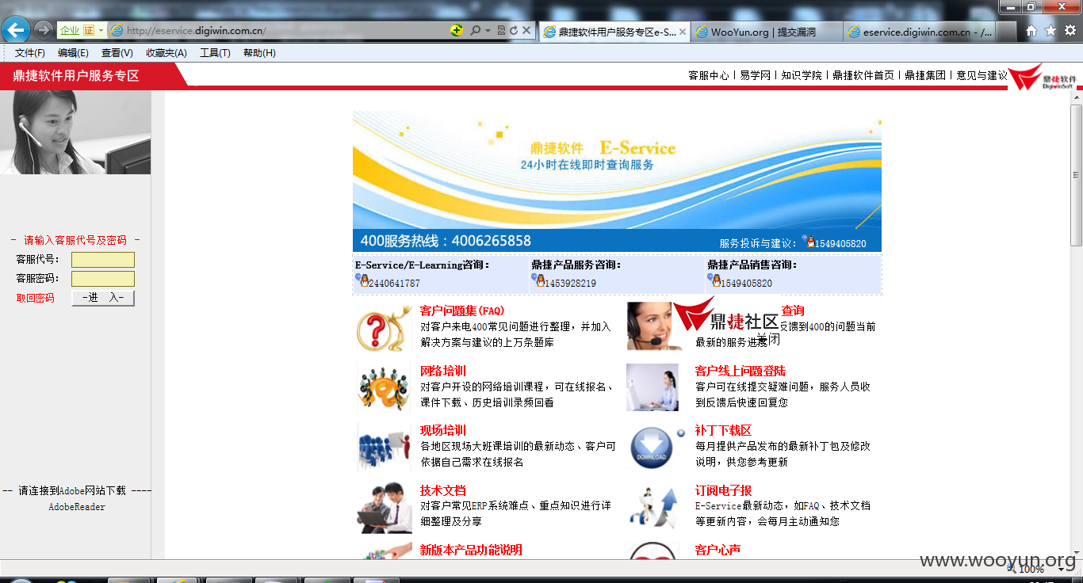Click the DigiwinSoft red logo
The height and width of the screenshot is (583, 1083).
pyautogui.click(x=1042, y=77)
